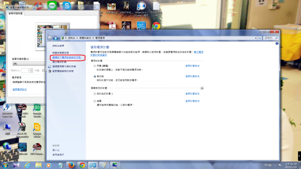Viewport: 301px width, 169px height.
Task: Select the HiNet Dr.S shortcut desktop icon
Action: click(x=141, y=9)
